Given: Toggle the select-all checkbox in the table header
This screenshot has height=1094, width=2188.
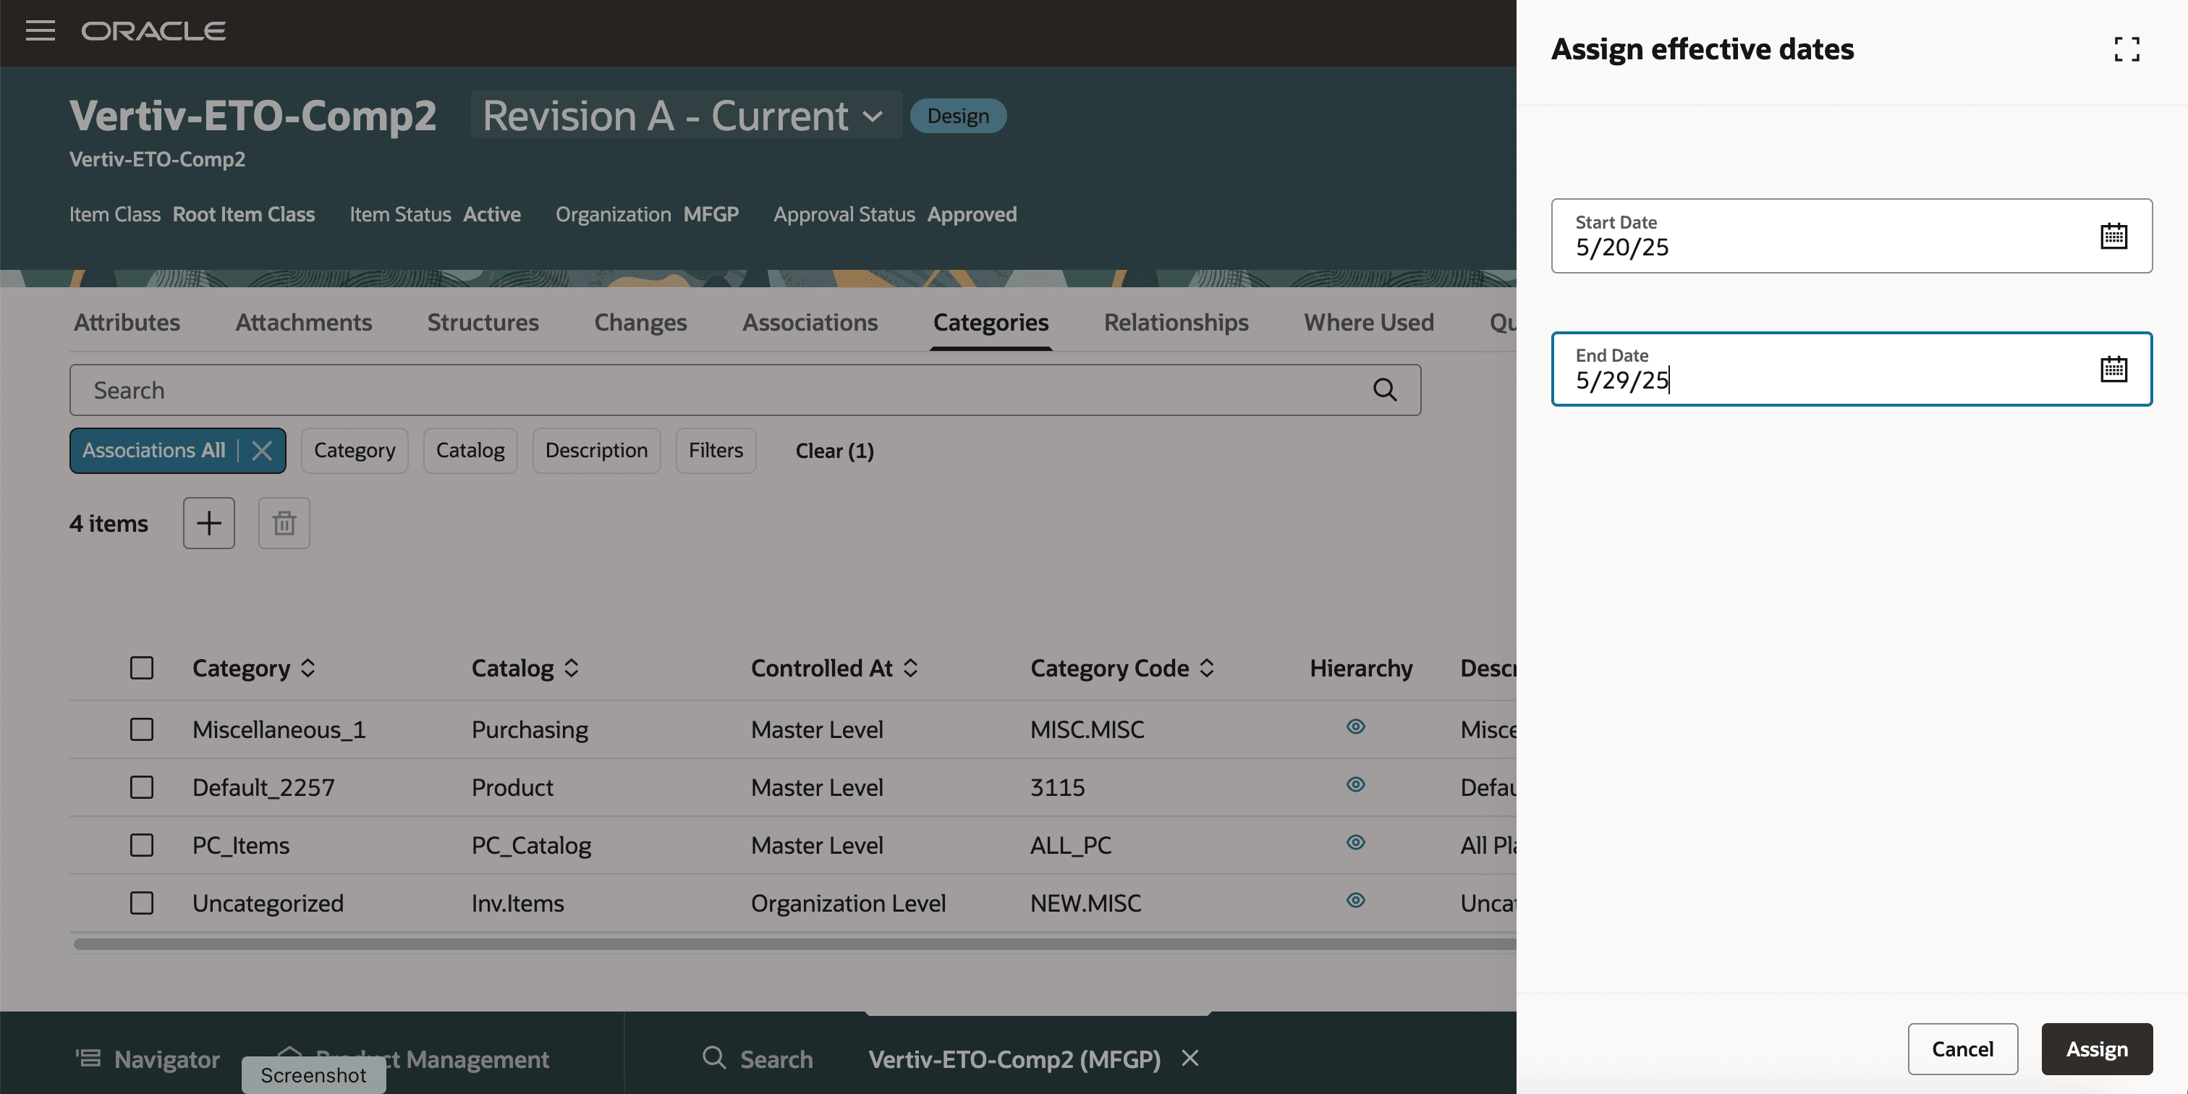Looking at the screenshot, I should coord(142,669).
